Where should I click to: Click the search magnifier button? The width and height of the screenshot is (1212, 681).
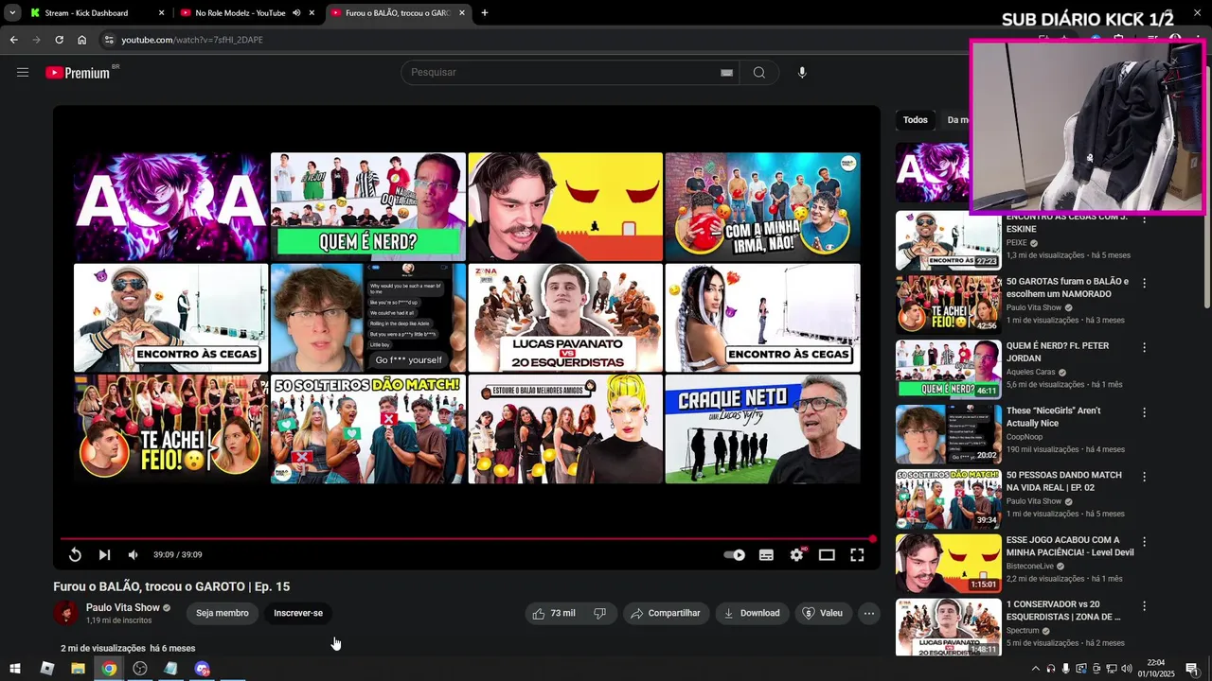click(758, 73)
